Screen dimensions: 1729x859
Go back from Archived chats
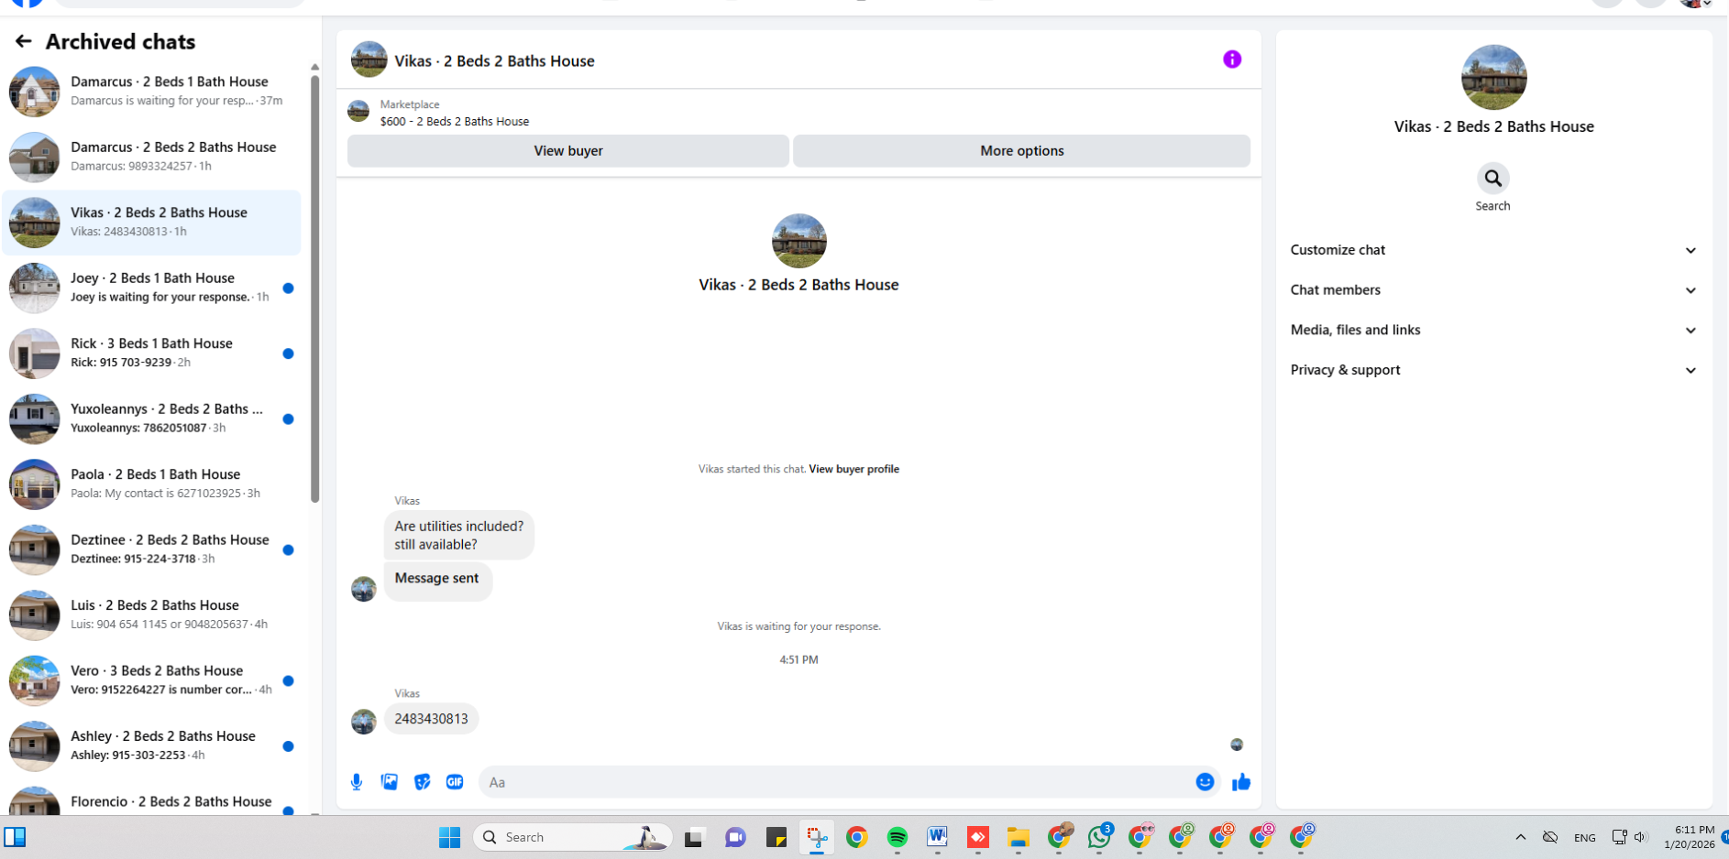[x=23, y=41]
